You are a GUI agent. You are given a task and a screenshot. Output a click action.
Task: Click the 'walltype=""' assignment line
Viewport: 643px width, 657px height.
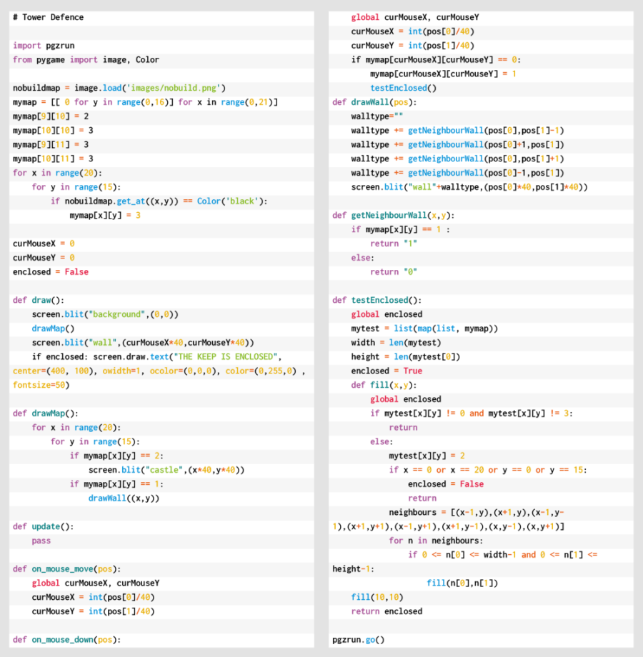(x=378, y=116)
